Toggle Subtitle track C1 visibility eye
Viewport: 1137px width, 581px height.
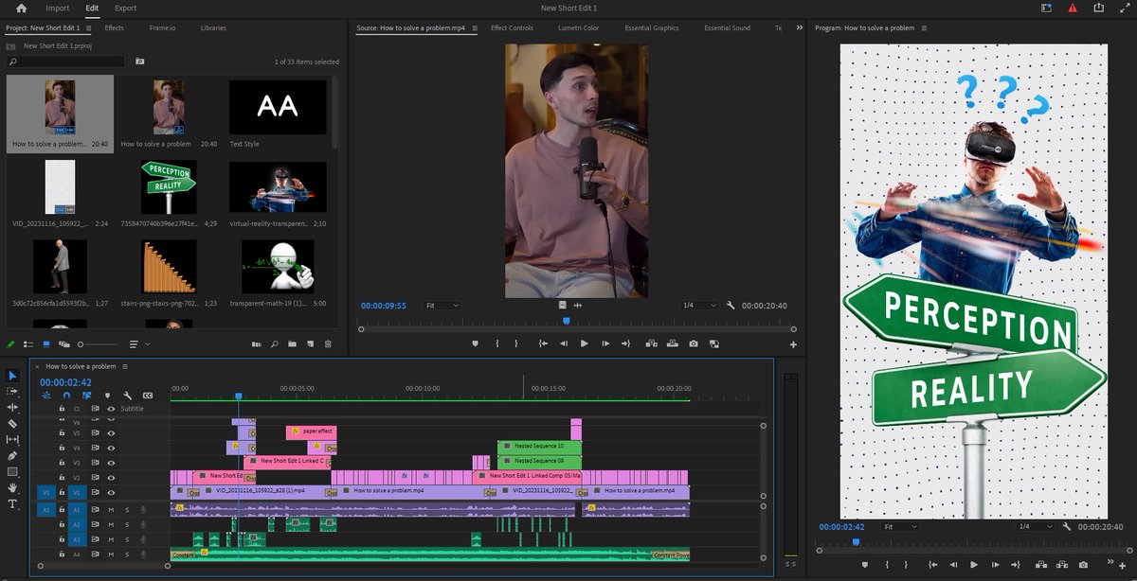[111, 409]
